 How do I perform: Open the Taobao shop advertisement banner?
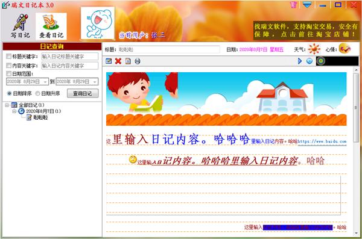click(306, 31)
